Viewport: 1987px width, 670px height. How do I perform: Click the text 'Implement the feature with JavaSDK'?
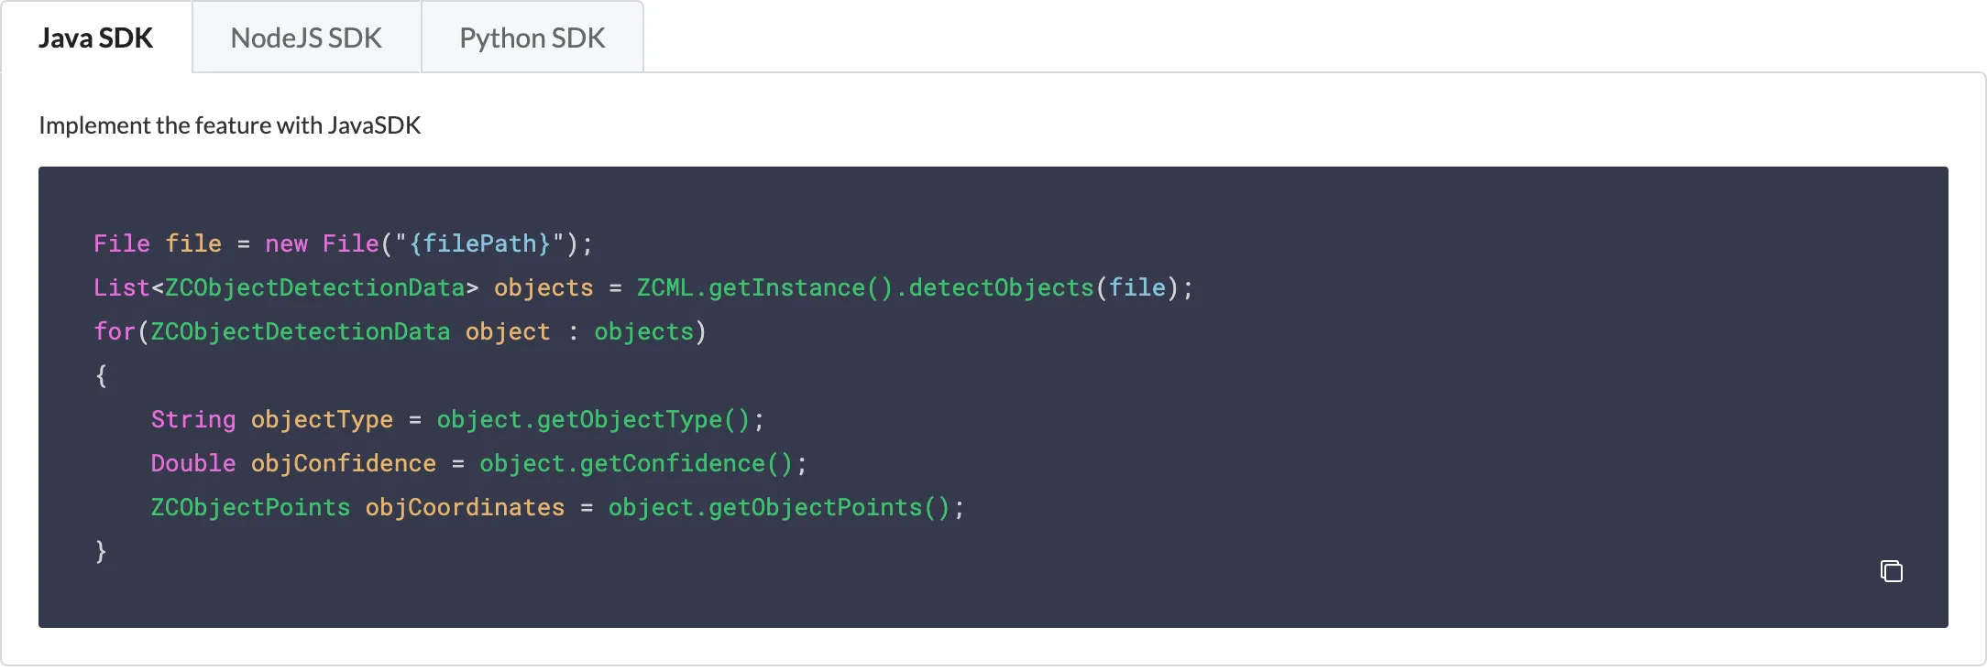230,125
